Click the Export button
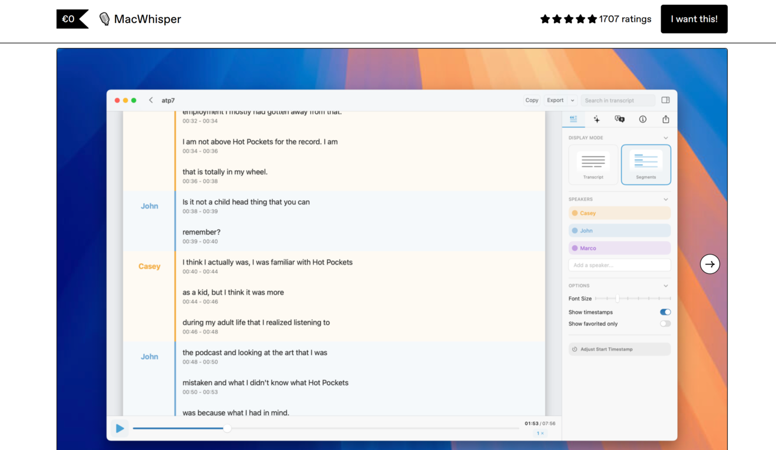This screenshot has height=450, width=776. tap(555, 100)
